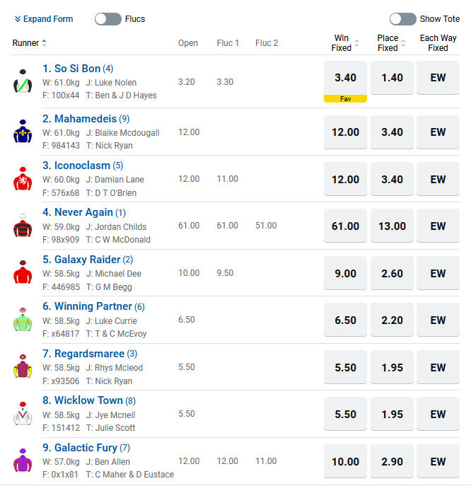The image size is (471, 486).
Task: Open the Galactic Fury runner link
Action: point(86,448)
